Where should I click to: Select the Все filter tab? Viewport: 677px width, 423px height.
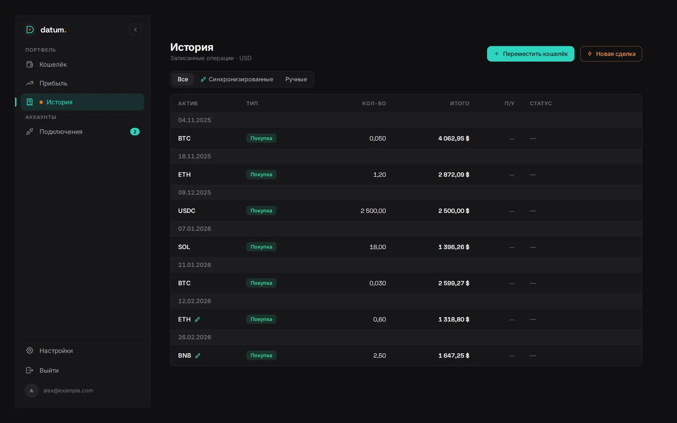tap(183, 79)
